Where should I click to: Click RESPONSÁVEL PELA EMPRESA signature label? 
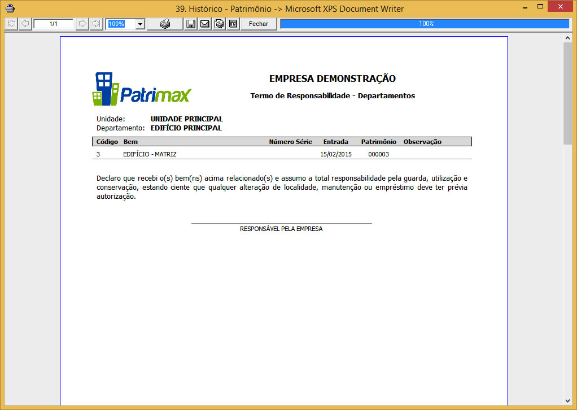click(x=281, y=229)
